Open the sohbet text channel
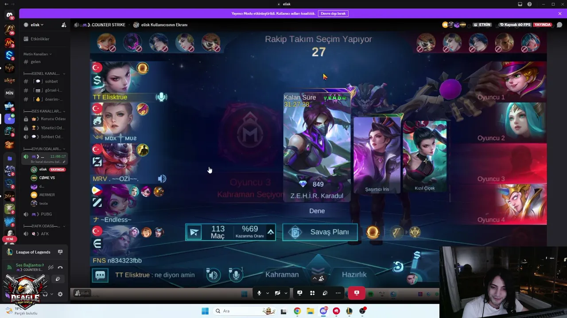The height and width of the screenshot is (318, 567). [x=44, y=81]
